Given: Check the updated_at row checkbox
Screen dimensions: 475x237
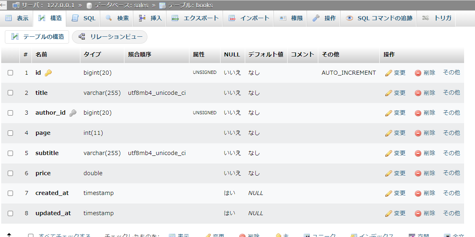Looking at the screenshot, I should point(10,213).
